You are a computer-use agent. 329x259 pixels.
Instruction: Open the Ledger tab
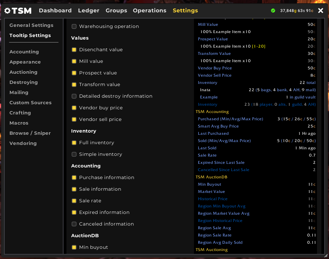tap(89, 11)
